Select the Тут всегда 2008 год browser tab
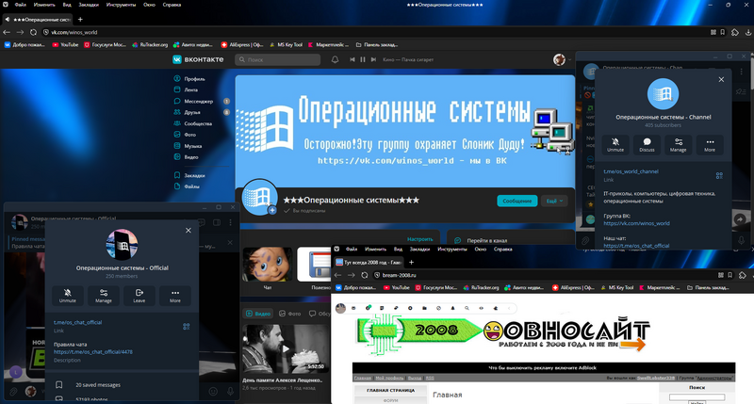The height and width of the screenshot is (404, 754). [369, 263]
